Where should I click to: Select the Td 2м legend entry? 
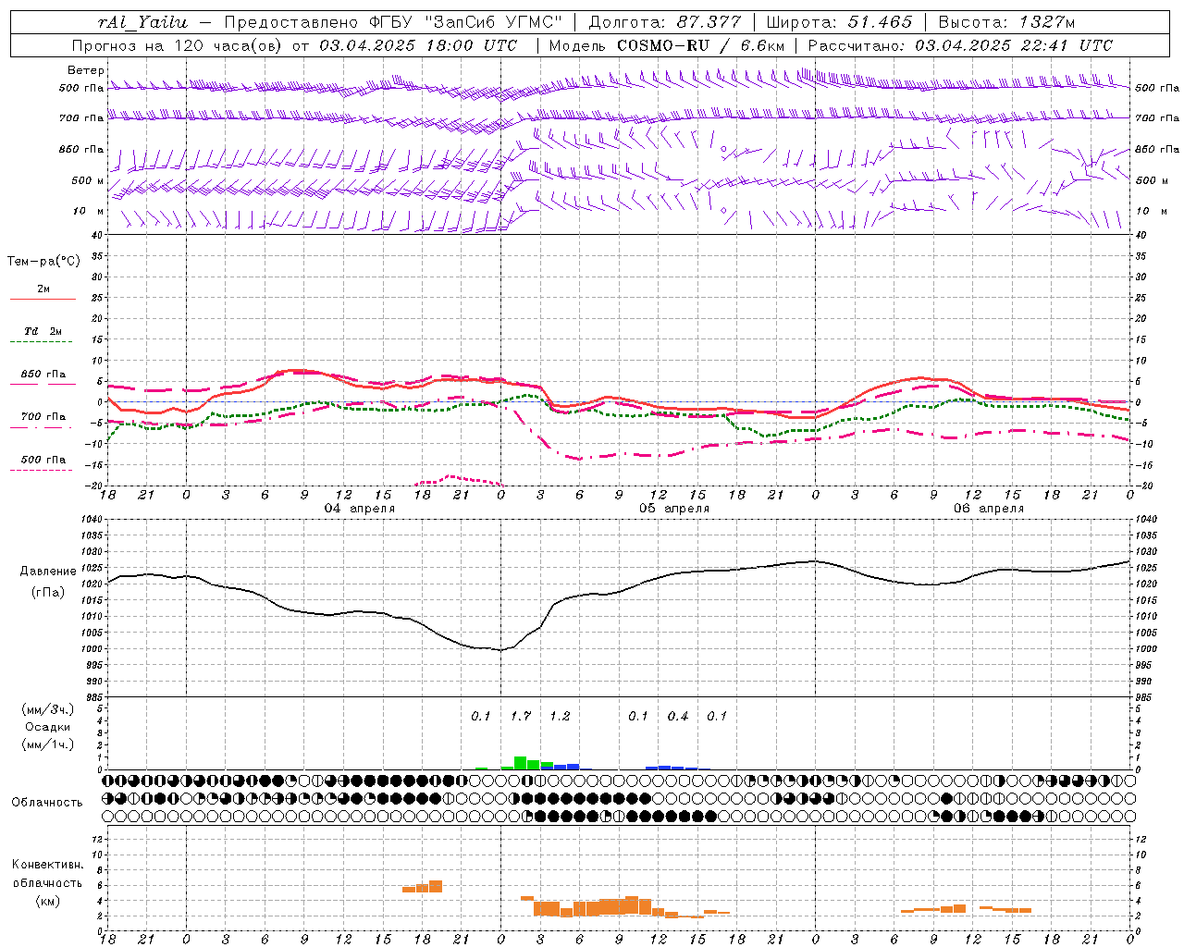(43, 331)
